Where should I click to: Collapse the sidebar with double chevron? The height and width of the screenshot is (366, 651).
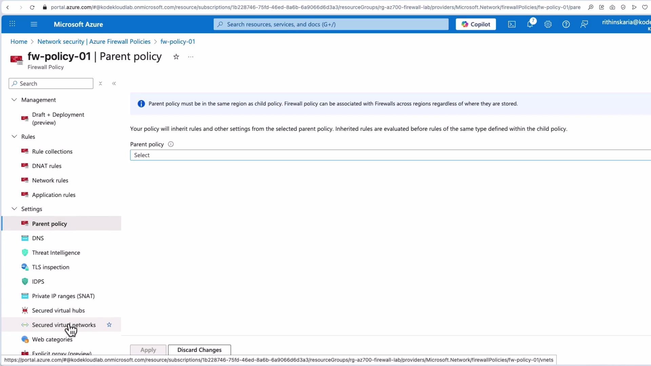coord(114,83)
